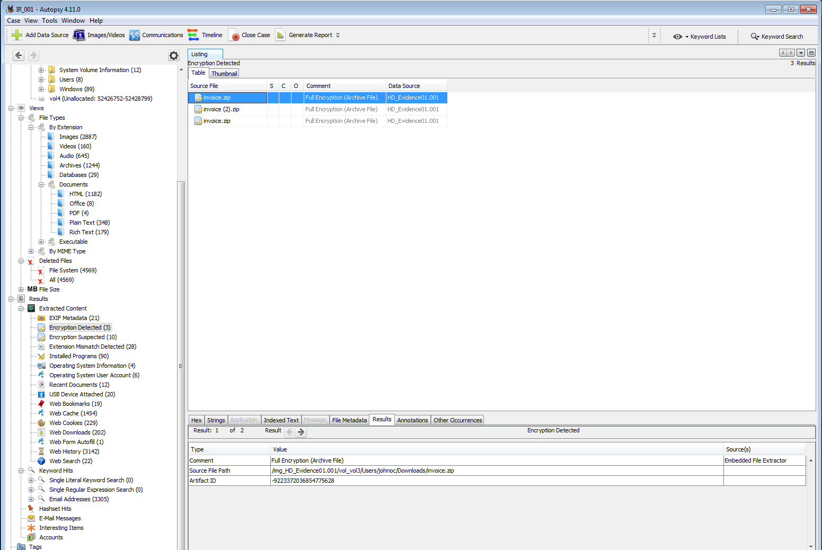Image resolution: width=822 pixels, height=550 pixels.
Task: Expand the Executable file types node
Action: point(41,242)
